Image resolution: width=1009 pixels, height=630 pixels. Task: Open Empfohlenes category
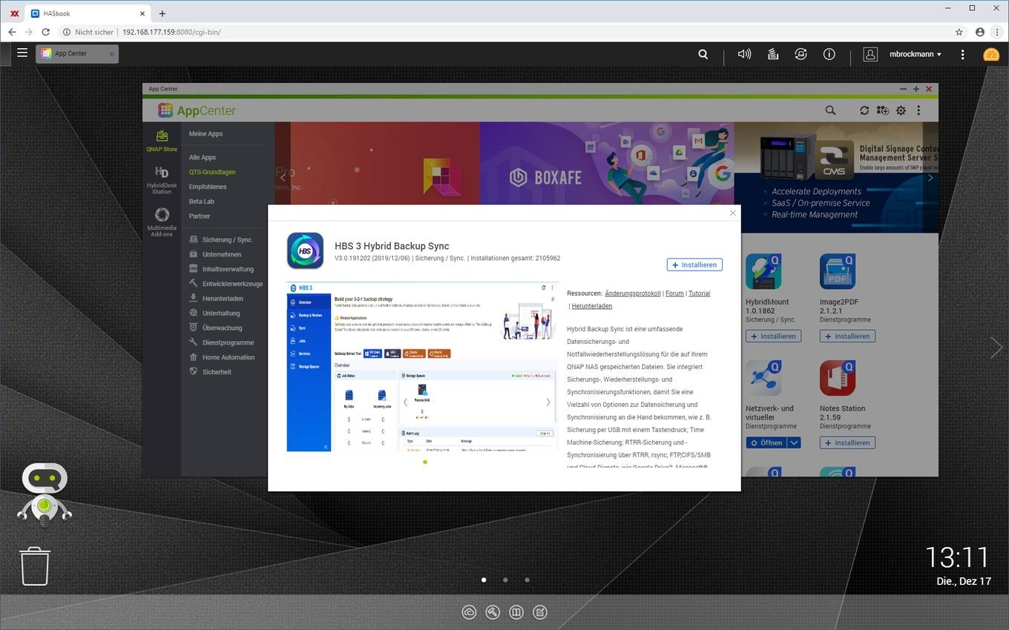[208, 187]
